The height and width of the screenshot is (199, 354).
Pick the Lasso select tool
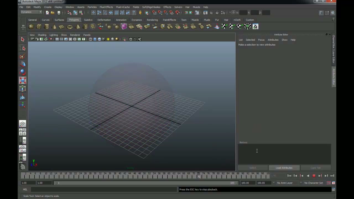tap(23, 48)
